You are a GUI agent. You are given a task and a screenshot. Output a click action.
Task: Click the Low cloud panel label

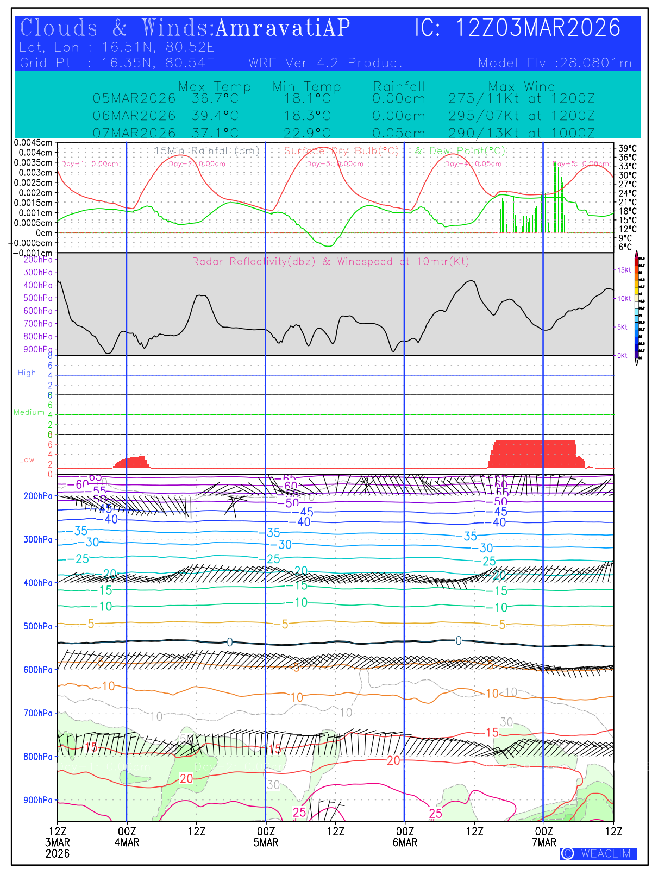click(27, 460)
